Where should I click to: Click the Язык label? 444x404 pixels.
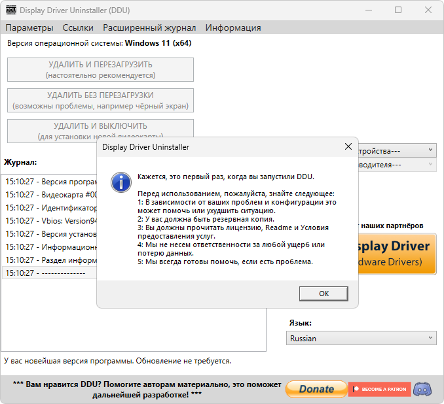tap(300, 323)
